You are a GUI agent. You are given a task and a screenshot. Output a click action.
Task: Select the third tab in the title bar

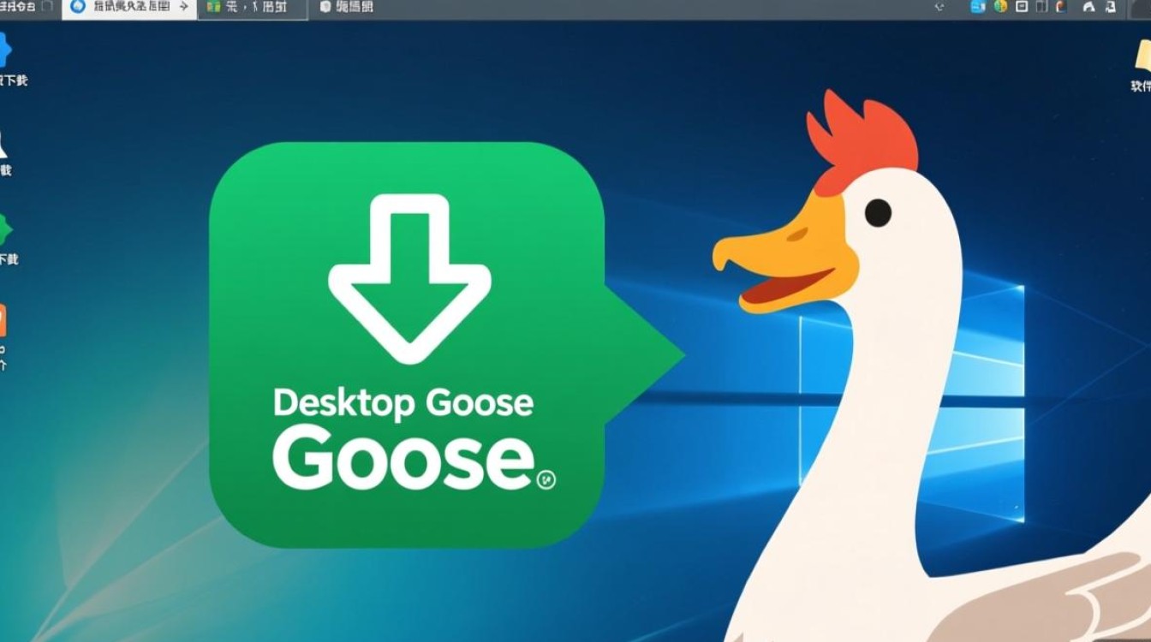click(347, 8)
